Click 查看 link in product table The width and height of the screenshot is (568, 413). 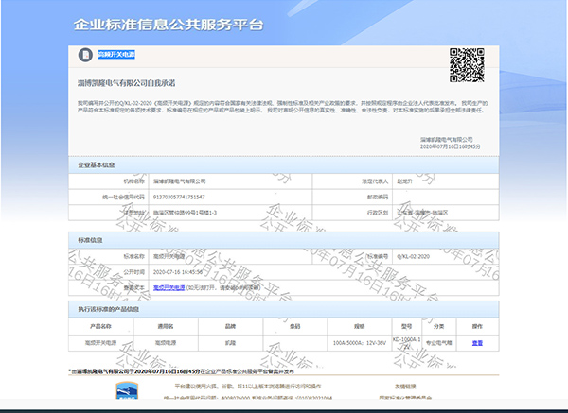pos(477,343)
